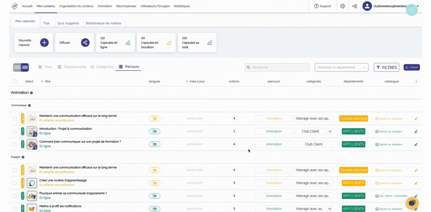Click the FILTRES button
The height and width of the screenshot is (212, 431).
(x=386, y=67)
